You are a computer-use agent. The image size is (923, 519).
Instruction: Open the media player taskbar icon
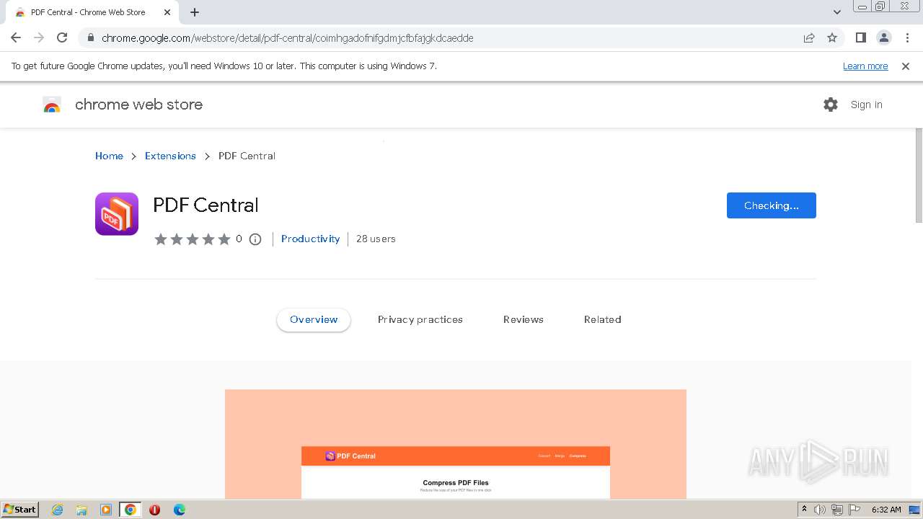(106, 510)
